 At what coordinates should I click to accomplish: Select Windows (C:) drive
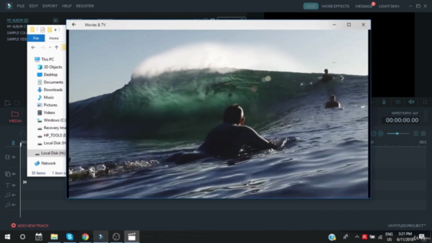55,120
